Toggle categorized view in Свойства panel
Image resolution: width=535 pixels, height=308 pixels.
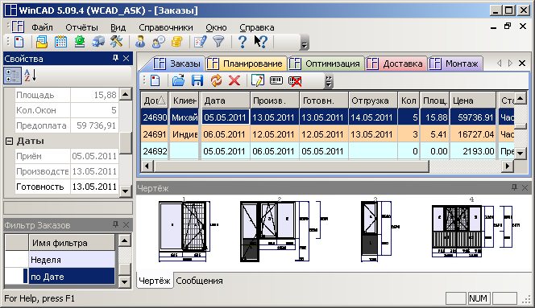click(x=12, y=76)
